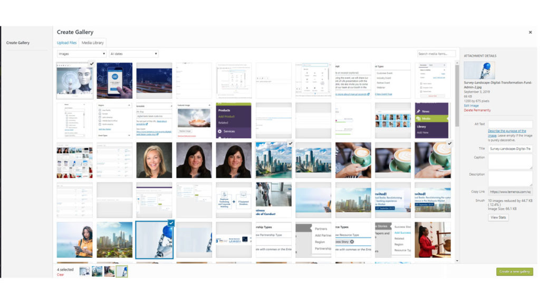This screenshot has width=540, height=304.
Task: Click the media grid scrollbar down arrow
Action: pyautogui.click(x=457, y=261)
